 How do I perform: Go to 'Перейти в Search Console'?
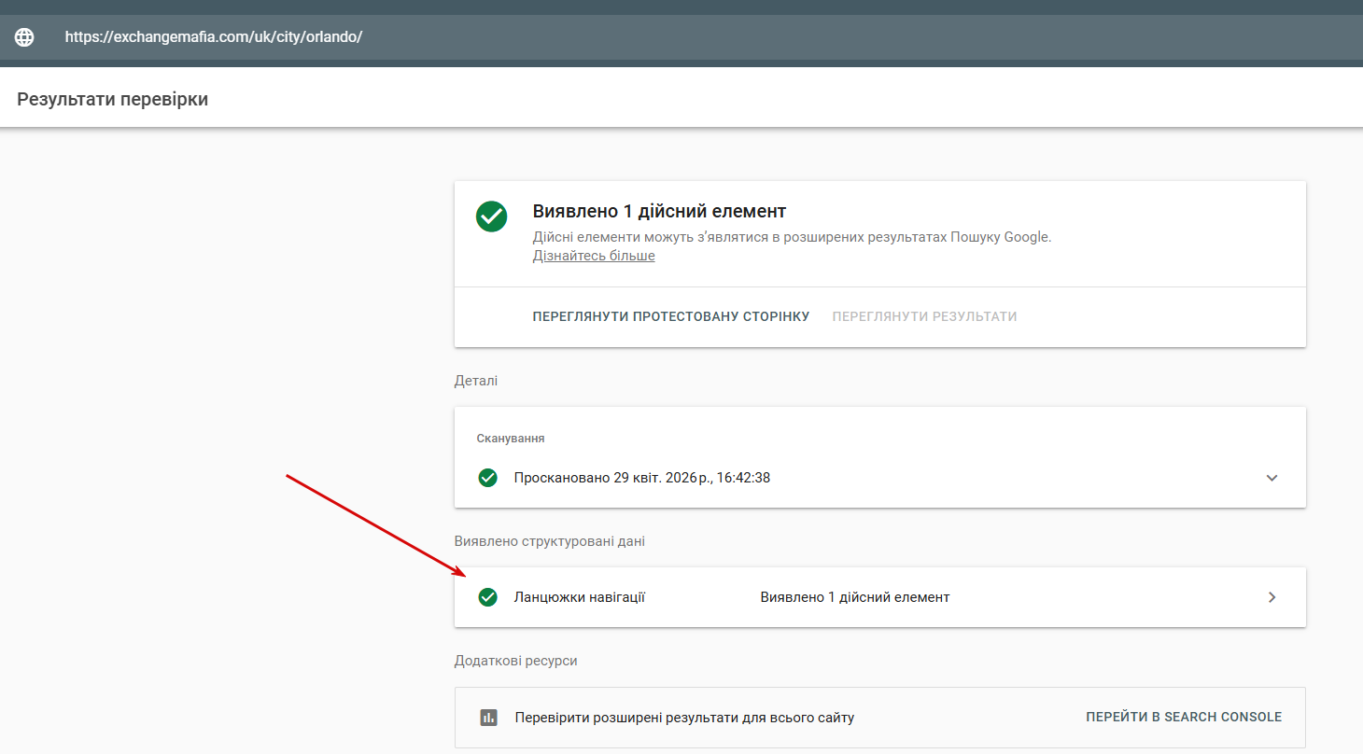click(1183, 718)
